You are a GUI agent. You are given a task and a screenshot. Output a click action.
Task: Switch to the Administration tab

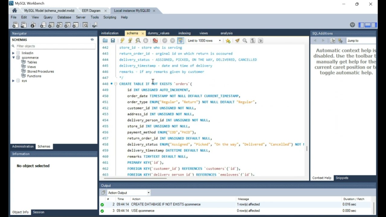23,146
